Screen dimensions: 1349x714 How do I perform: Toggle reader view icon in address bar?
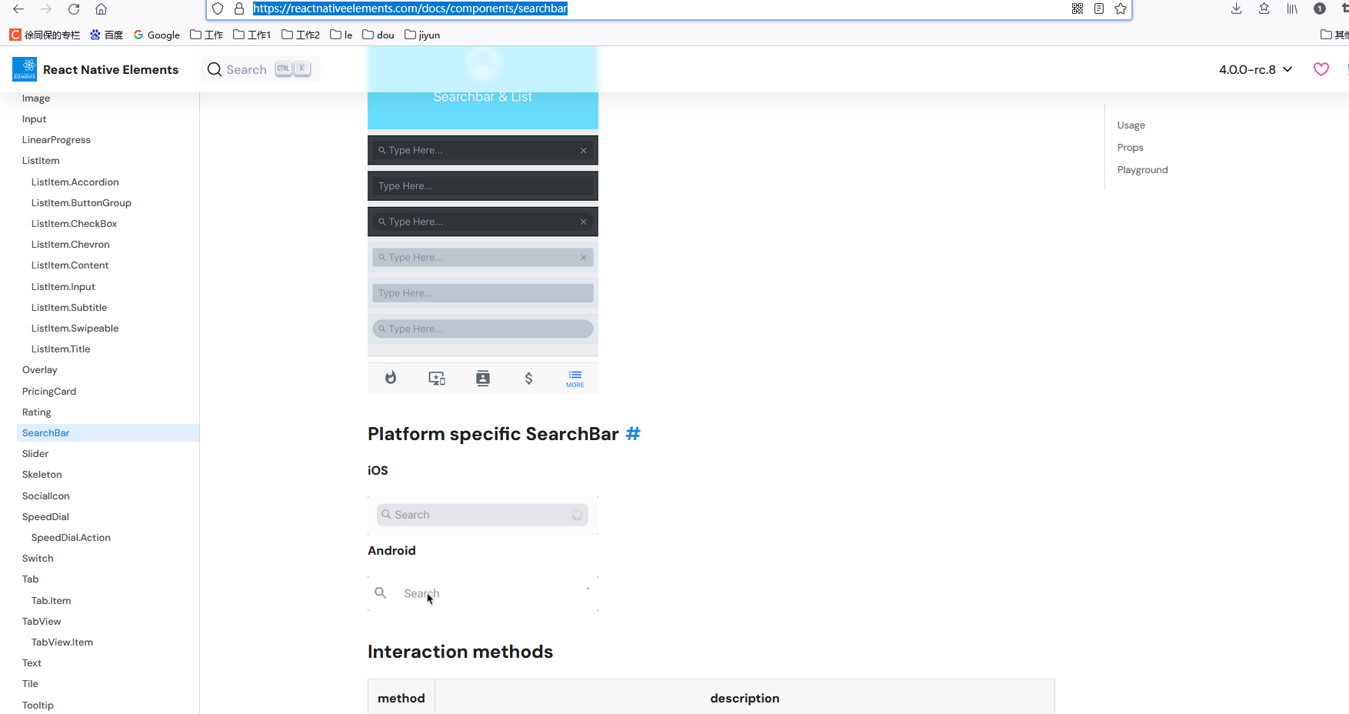tap(1099, 8)
